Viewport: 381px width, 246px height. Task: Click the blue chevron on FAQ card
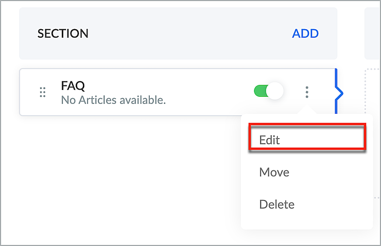tap(340, 93)
